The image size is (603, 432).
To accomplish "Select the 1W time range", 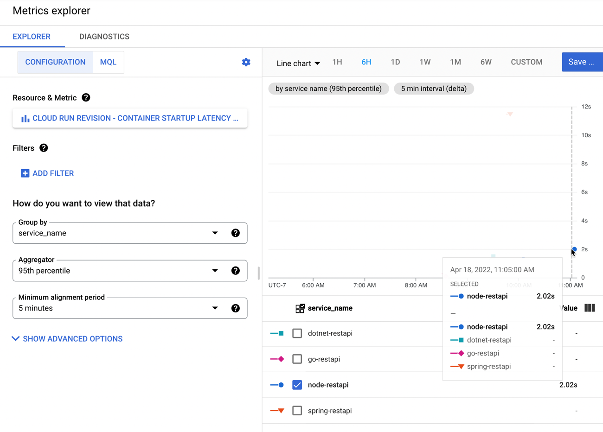I will (425, 62).
